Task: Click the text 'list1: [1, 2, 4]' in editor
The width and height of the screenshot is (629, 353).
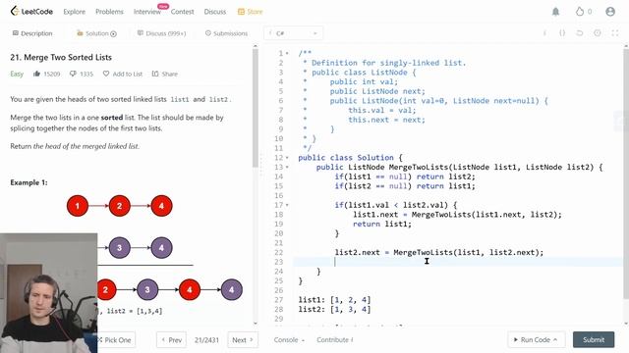Action: click(x=334, y=300)
